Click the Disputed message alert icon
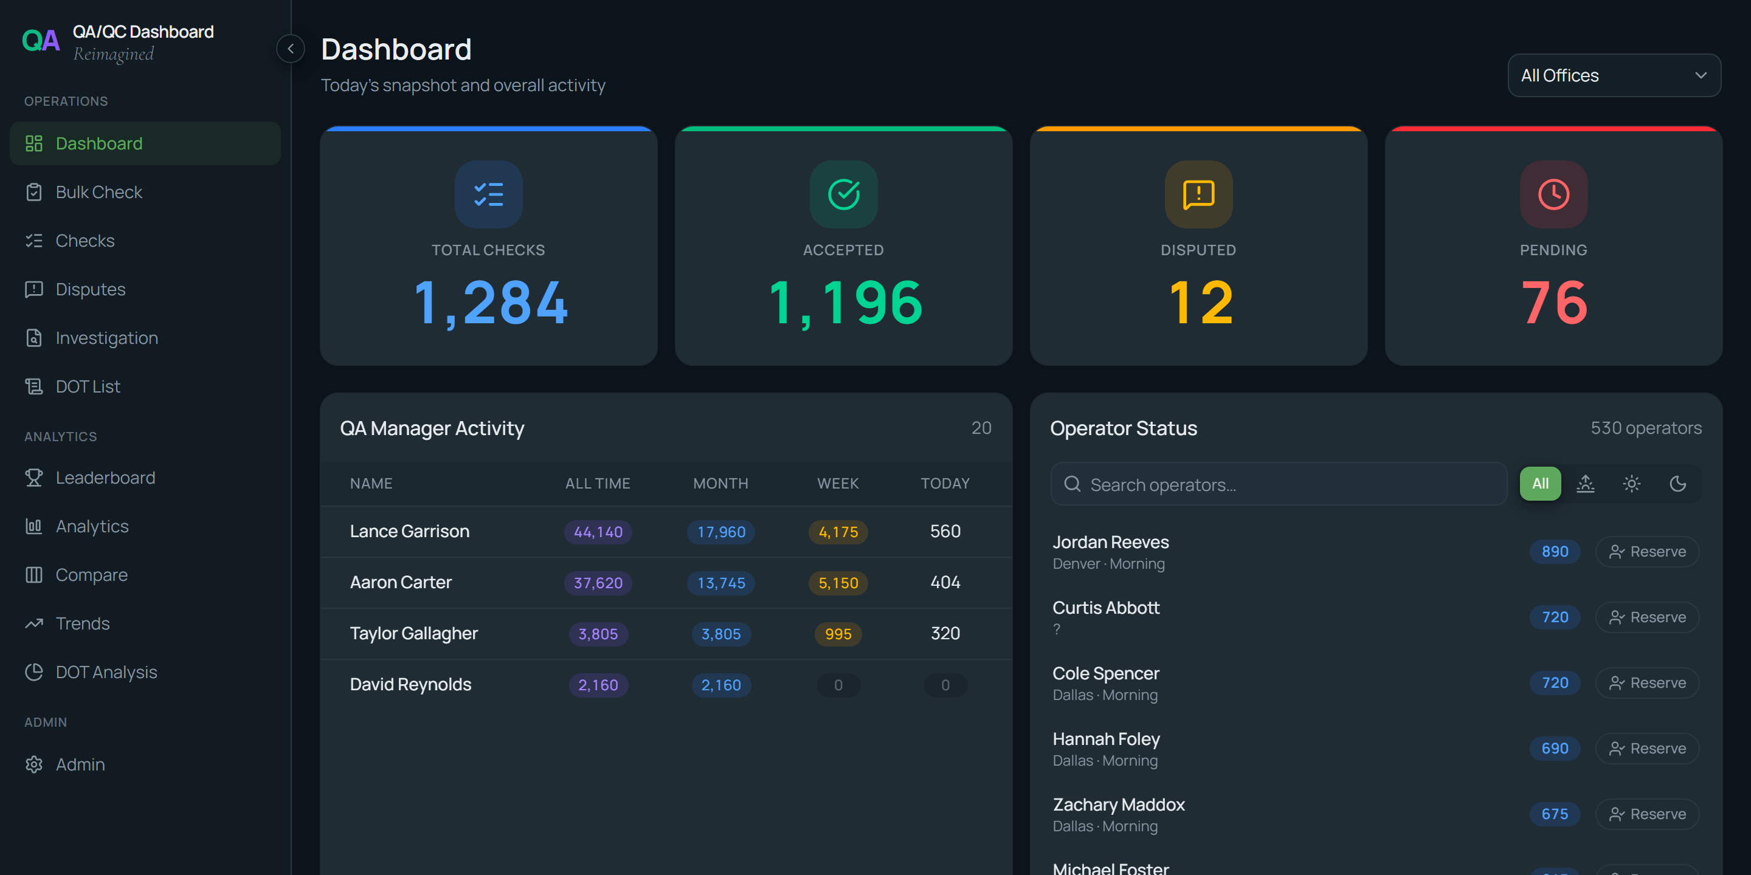 (1198, 194)
